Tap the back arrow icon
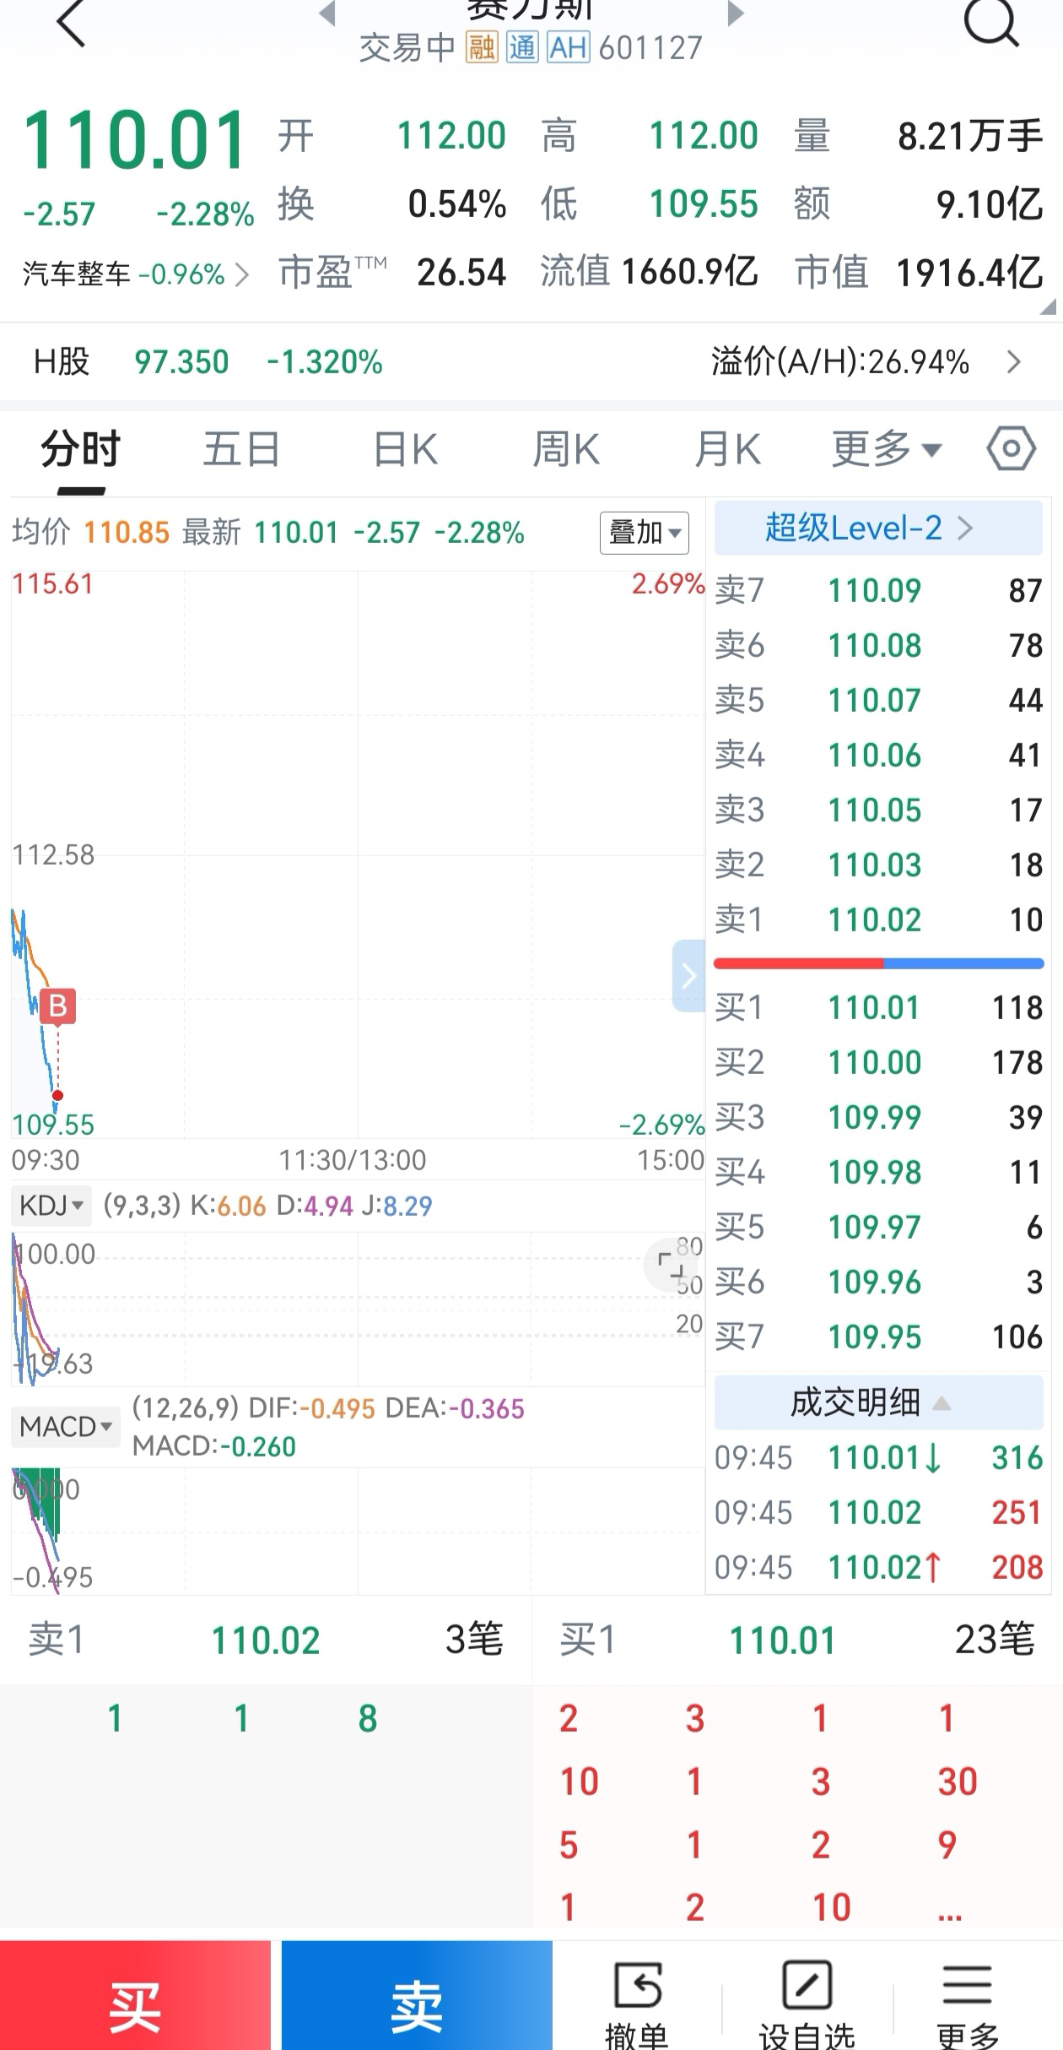Image resolution: width=1063 pixels, height=2050 pixels. pos(71,23)
